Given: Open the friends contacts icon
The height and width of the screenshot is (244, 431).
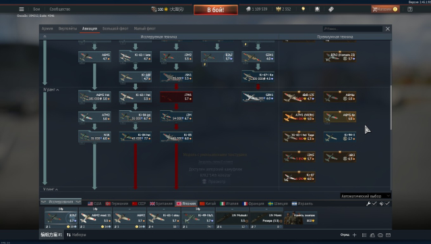Looking at the screenshot, I should click(x=372, y=235).
